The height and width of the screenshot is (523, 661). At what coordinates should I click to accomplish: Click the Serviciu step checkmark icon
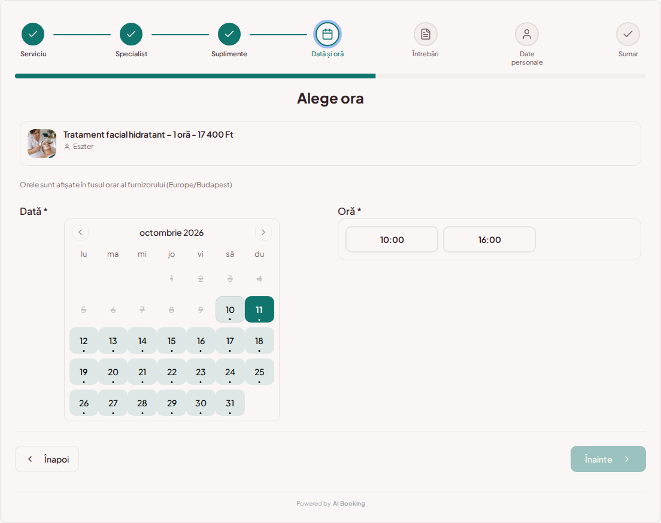[33, 34]
